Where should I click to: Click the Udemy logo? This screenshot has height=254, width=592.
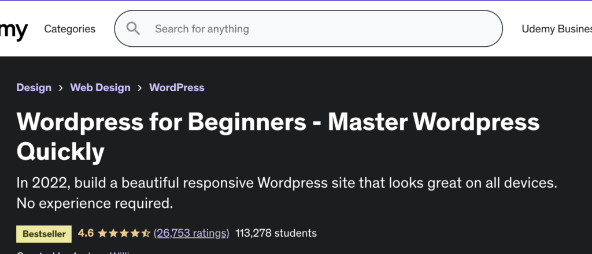14,31
